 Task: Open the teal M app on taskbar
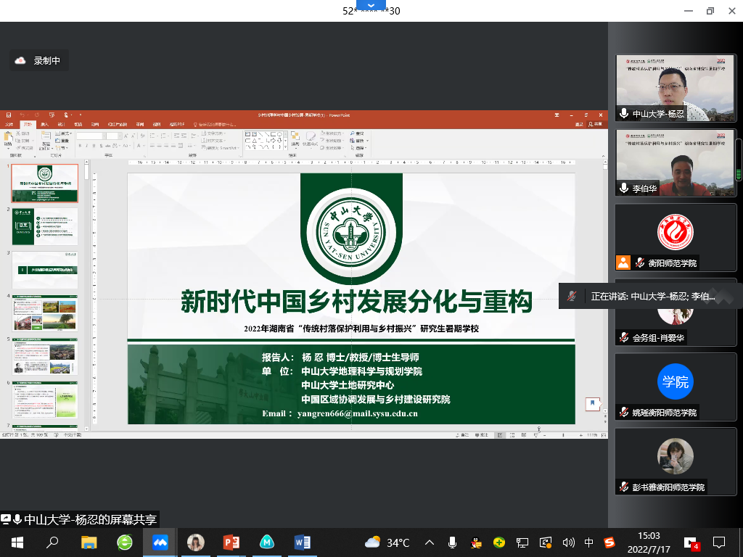(267, 542)
